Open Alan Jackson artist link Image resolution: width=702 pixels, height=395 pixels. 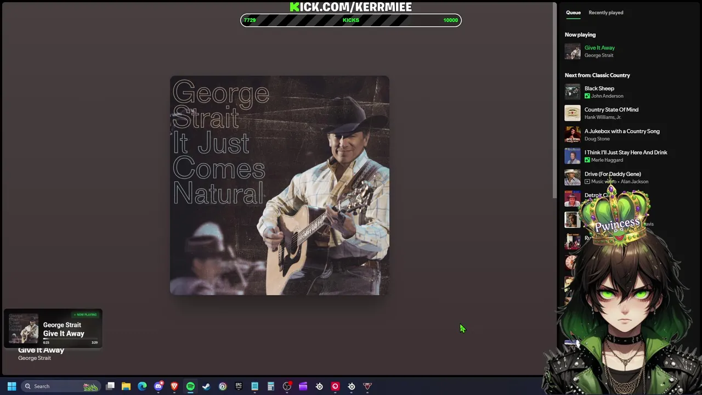coord(635,182)
